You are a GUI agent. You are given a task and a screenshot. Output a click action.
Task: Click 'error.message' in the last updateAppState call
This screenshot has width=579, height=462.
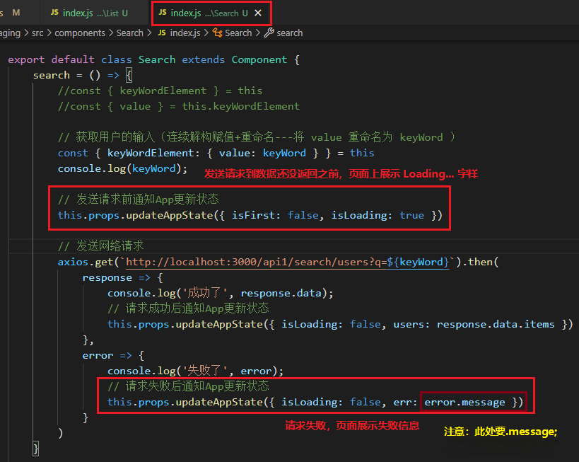464,402
